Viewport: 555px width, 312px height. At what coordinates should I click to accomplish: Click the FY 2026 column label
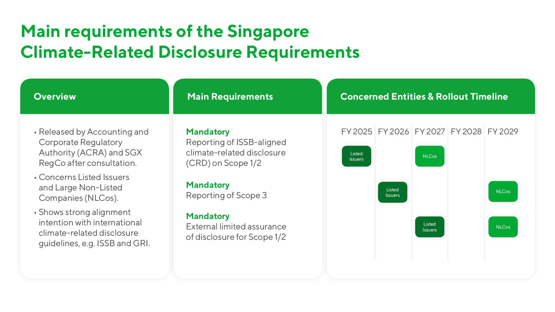(x=393, y=132)
